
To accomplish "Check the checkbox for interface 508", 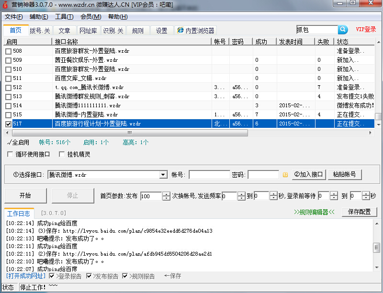I will click(8, 52).
